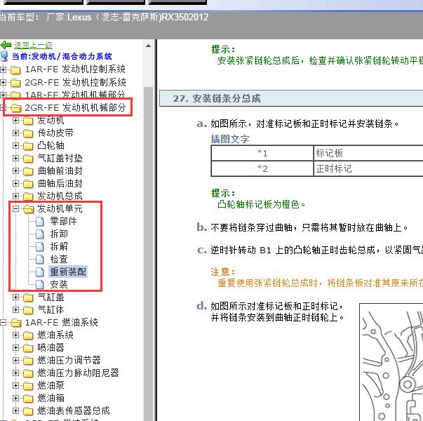Expand the 凸轮轴 tree node
Viewport: 423px width, 421px height.
coord(15,146)
